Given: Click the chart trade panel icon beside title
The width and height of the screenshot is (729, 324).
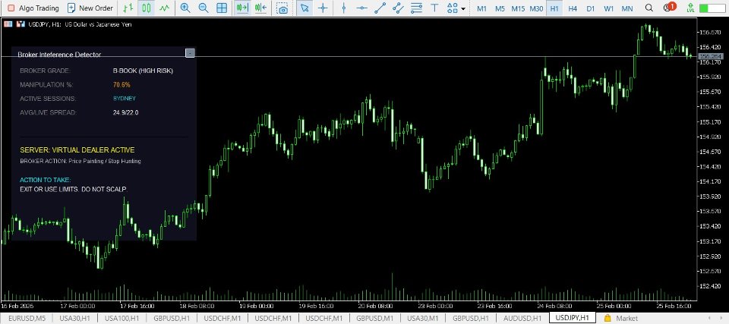Looking at the screenshot, I should 20,24.
